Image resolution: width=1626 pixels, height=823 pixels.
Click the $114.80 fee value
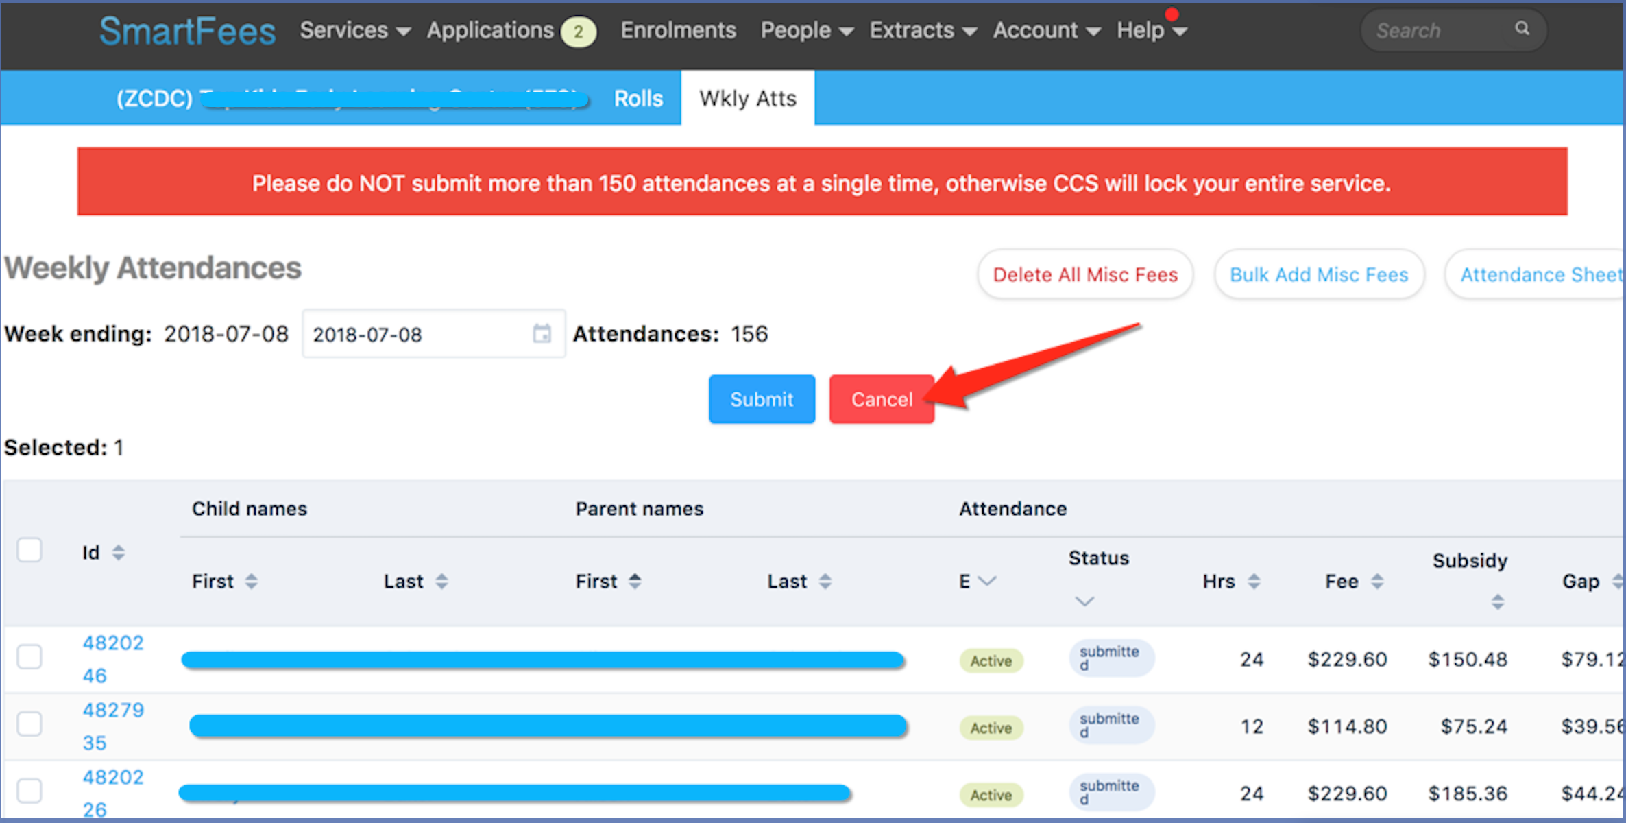coord(1347,726)
